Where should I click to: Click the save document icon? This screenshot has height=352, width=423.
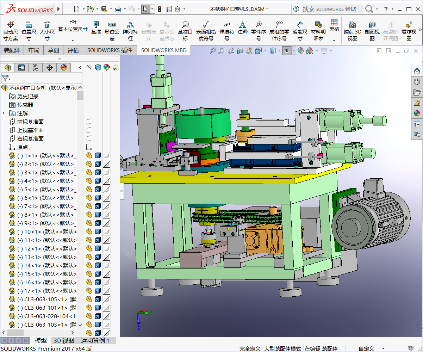[x=104, y=9]
